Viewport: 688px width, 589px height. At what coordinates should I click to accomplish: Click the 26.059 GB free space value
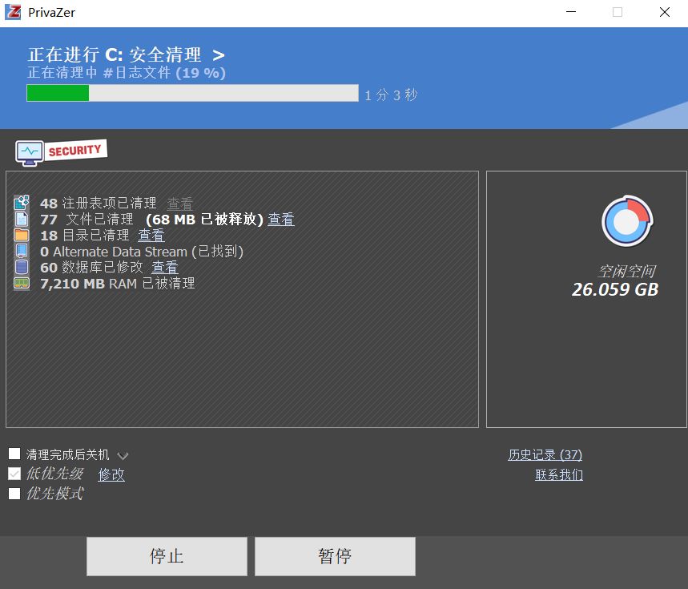pyautogui.click(x=615, y=289)
